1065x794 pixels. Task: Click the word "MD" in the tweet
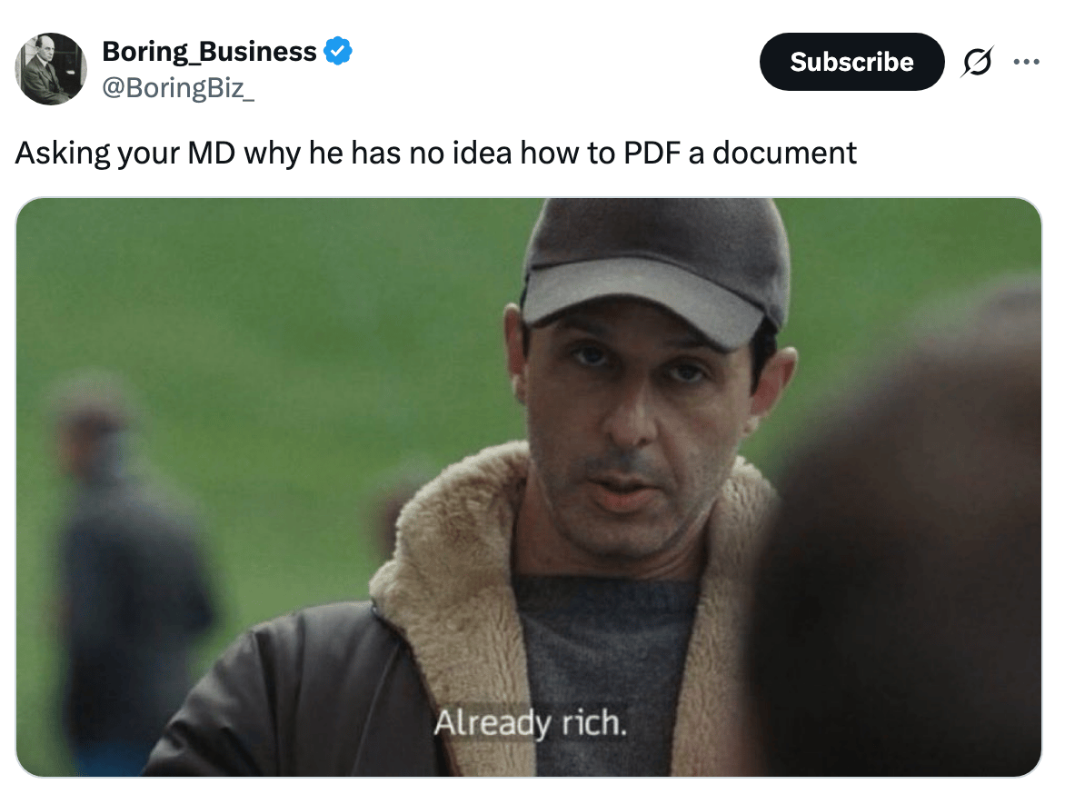point(211,153)
